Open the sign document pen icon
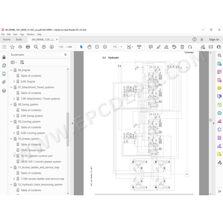The image size is (223, 223). point(166,47)
